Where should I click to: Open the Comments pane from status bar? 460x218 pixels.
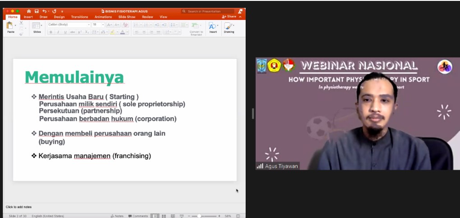point(138,216)
